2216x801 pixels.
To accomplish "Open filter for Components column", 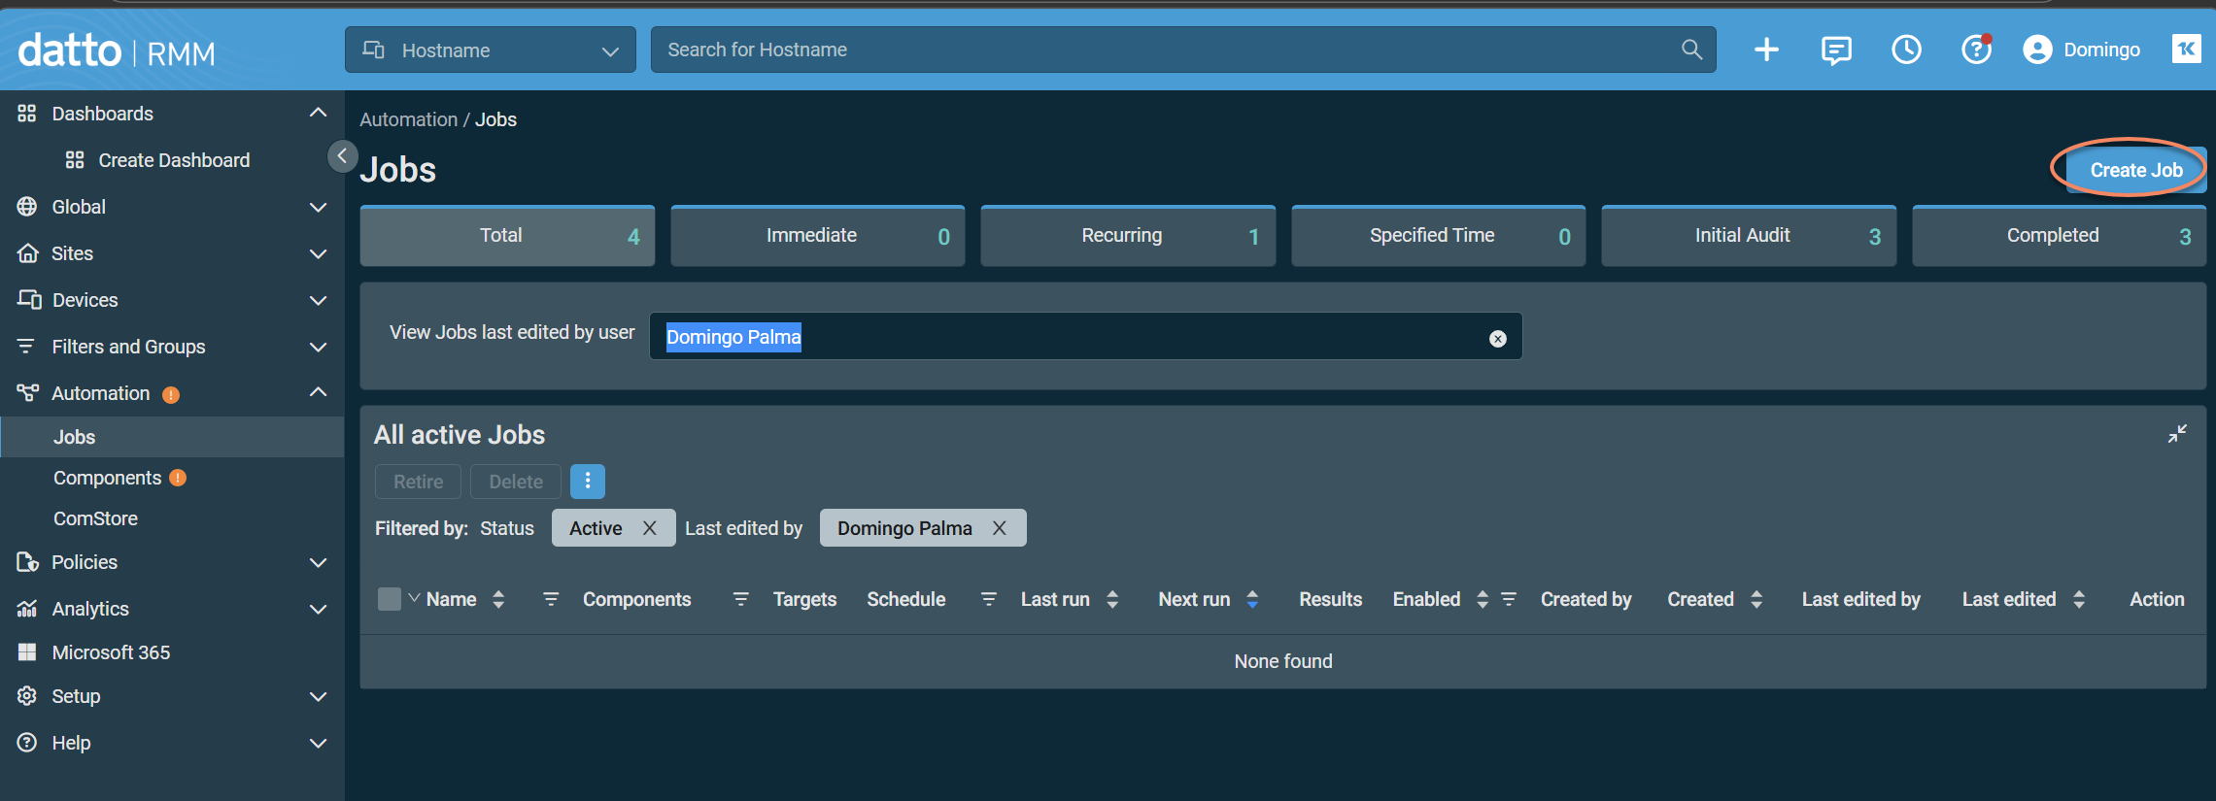I will click(x=551, y=599).
